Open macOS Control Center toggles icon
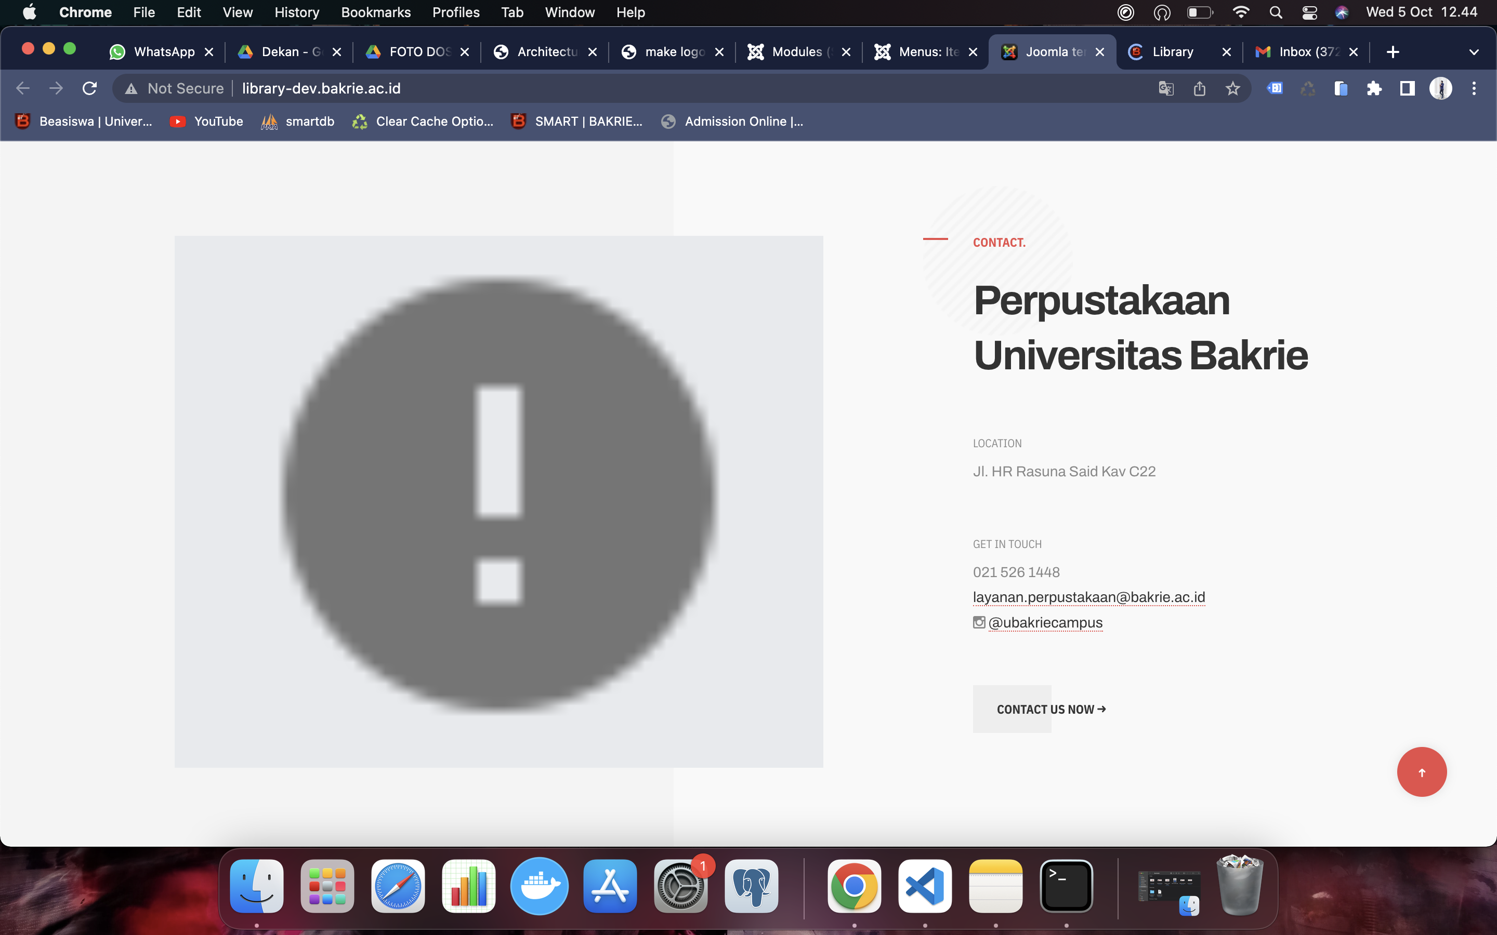The image size is (1497, 935). tap(1309, 12)
